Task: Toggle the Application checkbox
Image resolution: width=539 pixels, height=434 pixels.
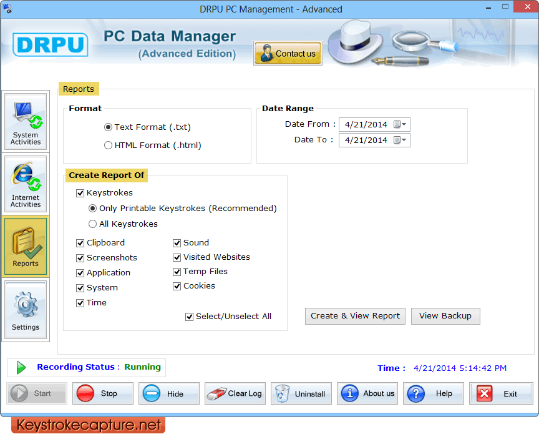Action: 80,273
